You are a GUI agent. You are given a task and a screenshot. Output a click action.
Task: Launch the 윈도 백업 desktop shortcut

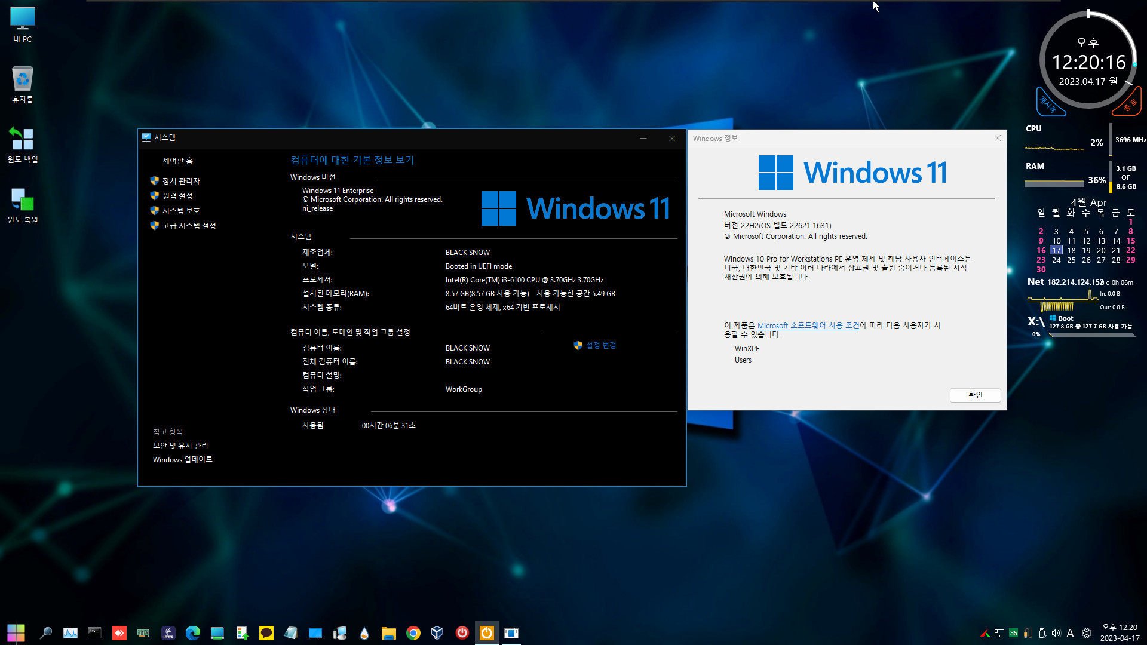pyautogui.click(x=23, y=145)
